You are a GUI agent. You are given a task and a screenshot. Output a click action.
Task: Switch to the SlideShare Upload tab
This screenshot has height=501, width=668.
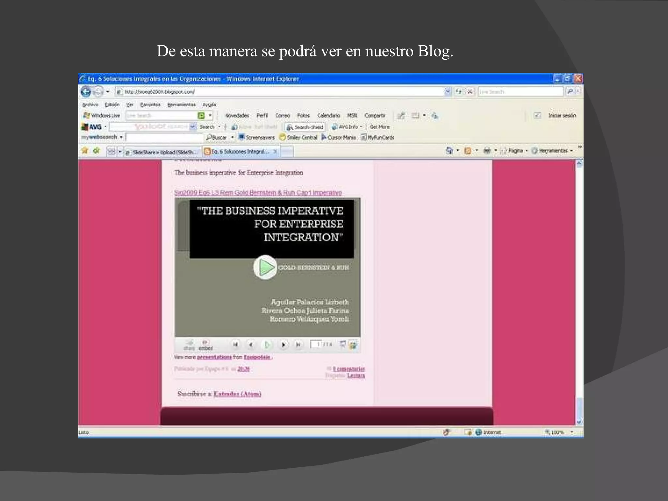click(x=162, y=152)
